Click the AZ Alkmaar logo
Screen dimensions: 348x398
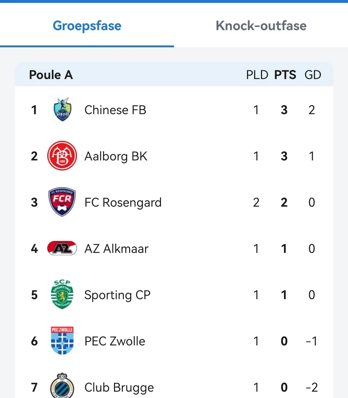pyautogui.click(x=62, y=248)
